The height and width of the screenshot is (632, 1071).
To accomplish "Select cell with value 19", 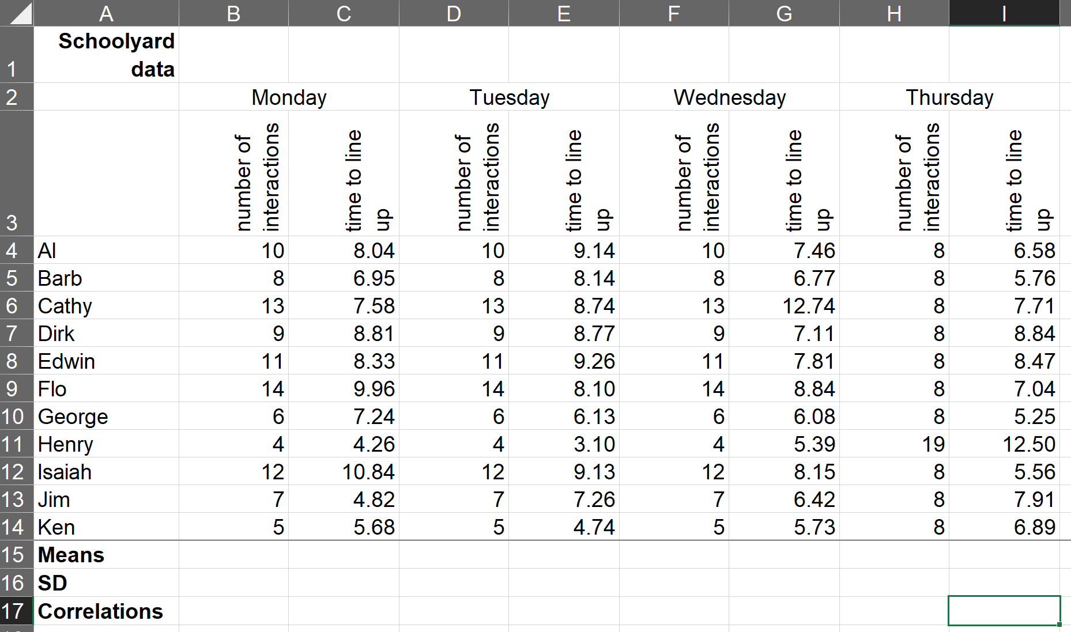I will point(894,444).
